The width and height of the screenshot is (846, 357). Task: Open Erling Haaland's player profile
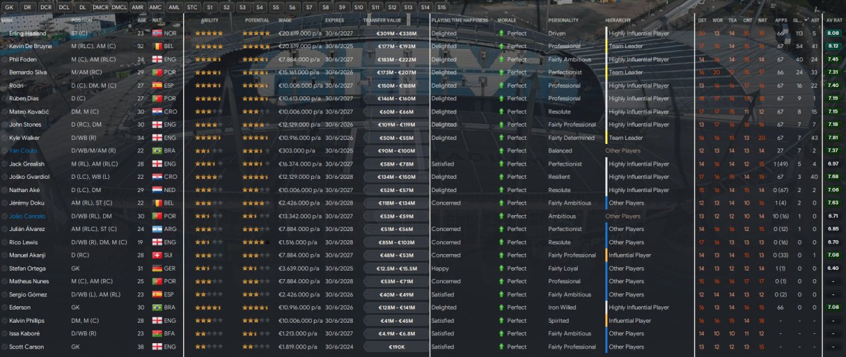click(x=28, y=33)
